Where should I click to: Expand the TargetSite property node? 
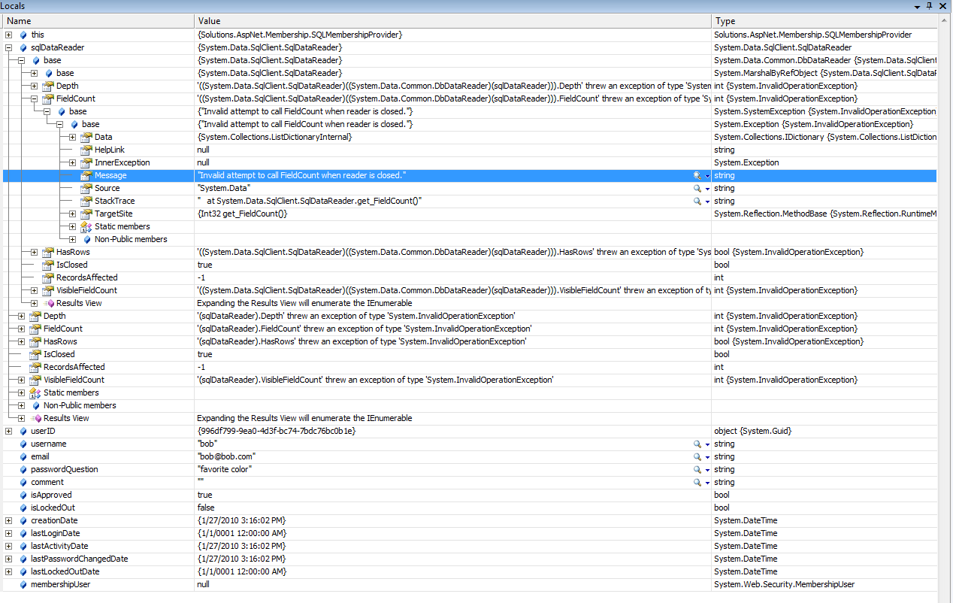tap(73, 214)
